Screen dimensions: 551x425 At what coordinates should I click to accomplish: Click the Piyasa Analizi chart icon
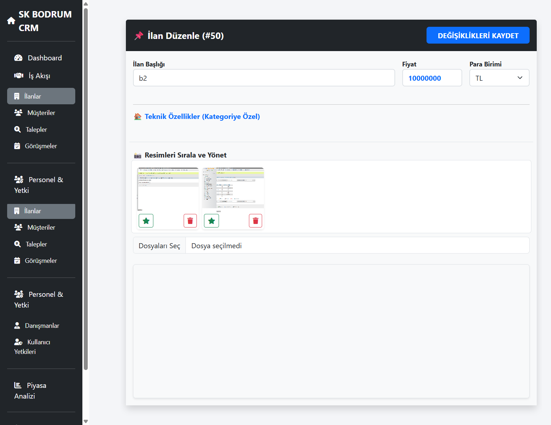click(18, 385)
